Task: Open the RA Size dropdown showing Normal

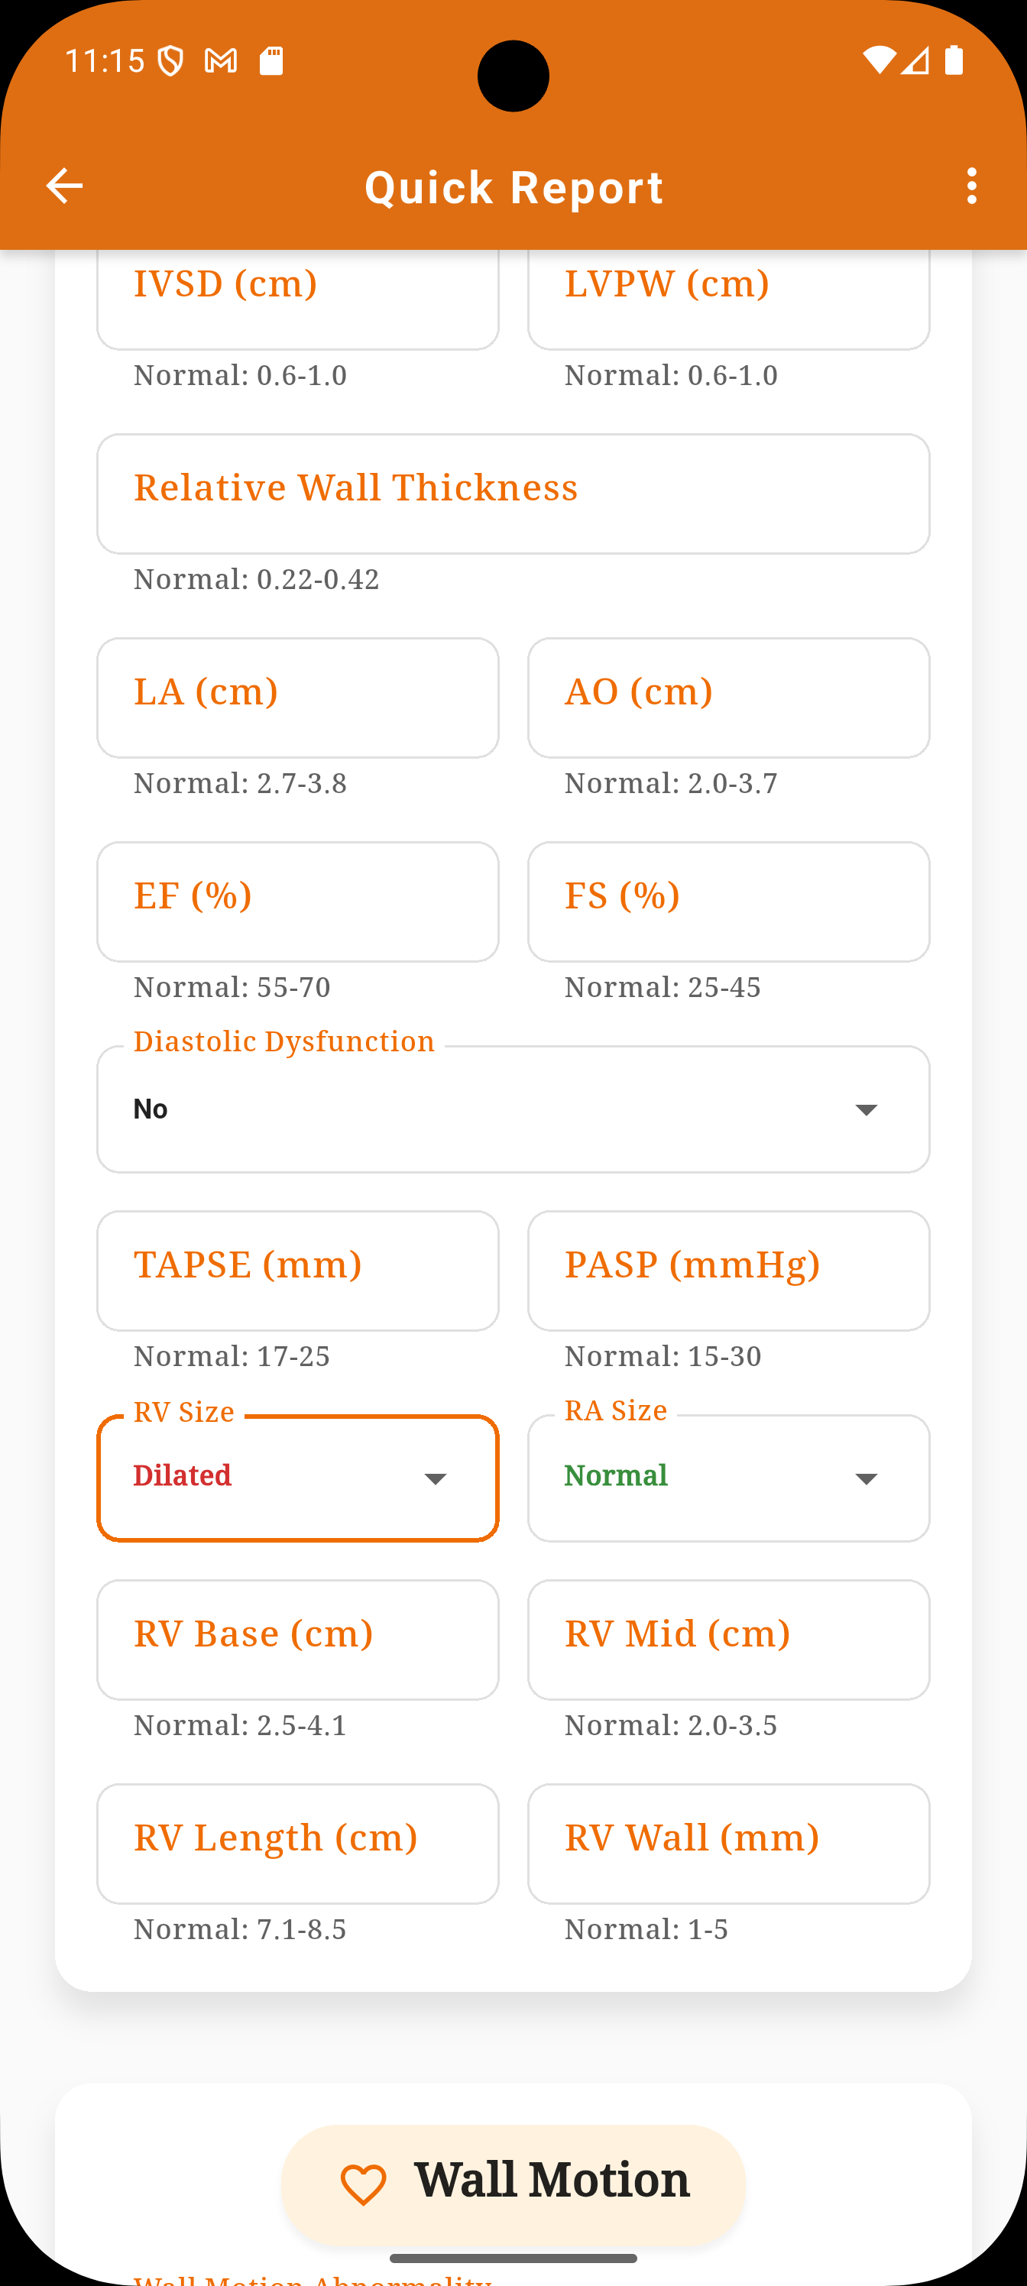Action: 729,1478
